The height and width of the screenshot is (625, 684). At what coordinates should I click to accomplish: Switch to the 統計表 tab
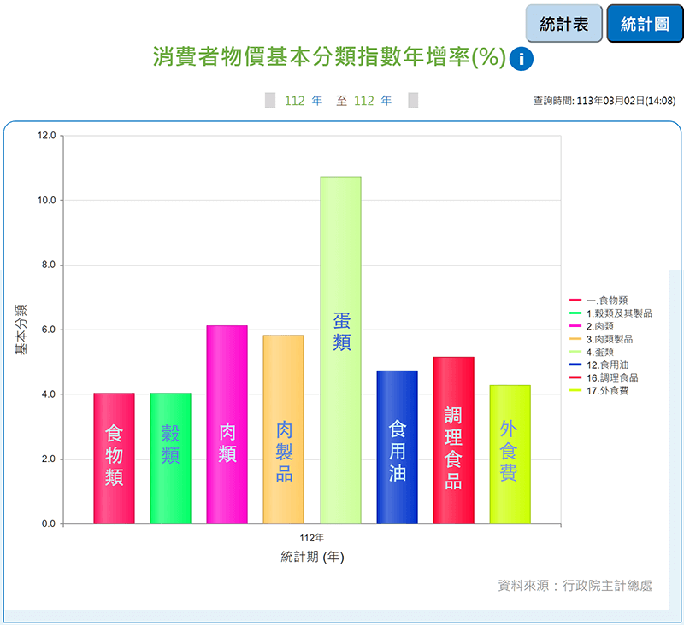(563, 24)
